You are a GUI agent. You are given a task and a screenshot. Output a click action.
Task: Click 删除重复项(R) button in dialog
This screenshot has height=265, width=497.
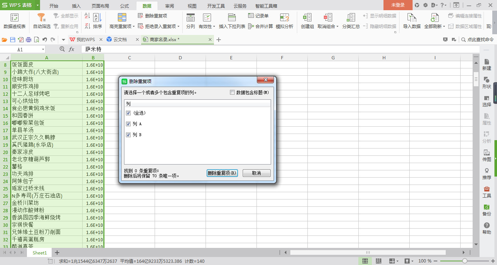222,173
